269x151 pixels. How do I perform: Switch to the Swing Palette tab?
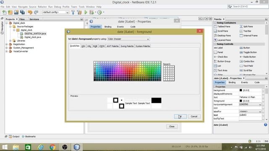pos(127,46)
